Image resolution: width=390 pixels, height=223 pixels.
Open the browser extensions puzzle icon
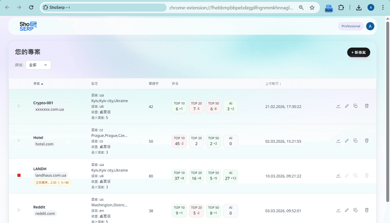pyautogui.click(x=341, y=8)
